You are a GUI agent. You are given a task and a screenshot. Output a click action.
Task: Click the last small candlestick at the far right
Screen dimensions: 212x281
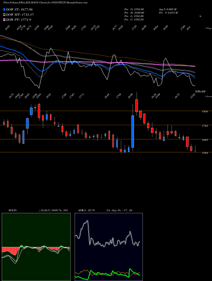(195, 151)
